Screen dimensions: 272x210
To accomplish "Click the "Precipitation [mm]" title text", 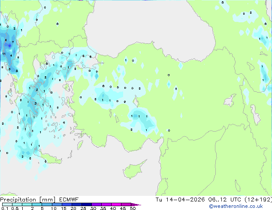I will (28, 200).
